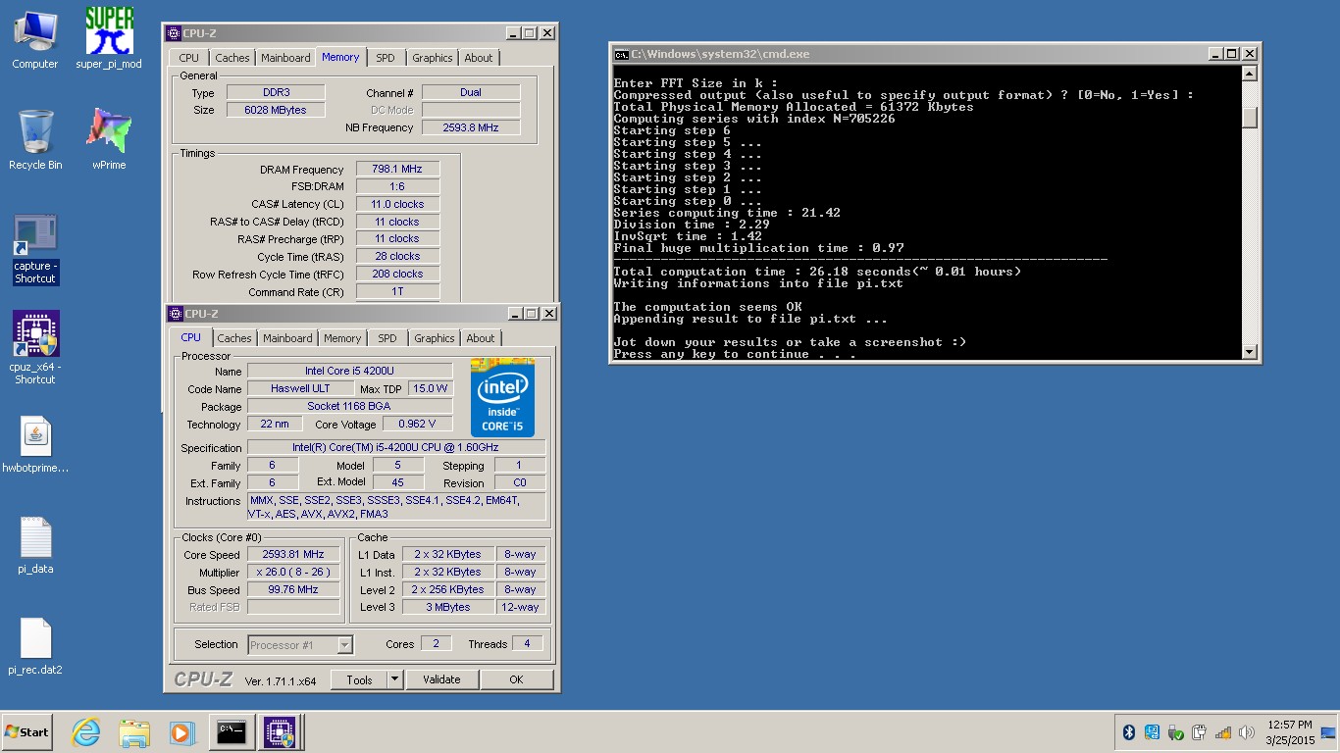
Task: Select the capture - Shortcut desktop icon
Action: (x=35, y=250)
